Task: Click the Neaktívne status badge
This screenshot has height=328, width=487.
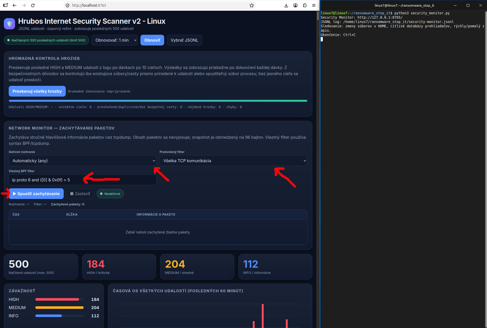Action: tap(110, 194)
